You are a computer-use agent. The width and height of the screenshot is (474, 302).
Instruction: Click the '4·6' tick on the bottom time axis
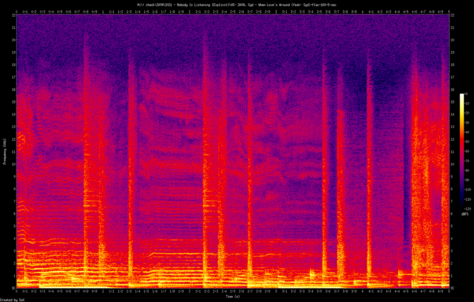[414, 292]
